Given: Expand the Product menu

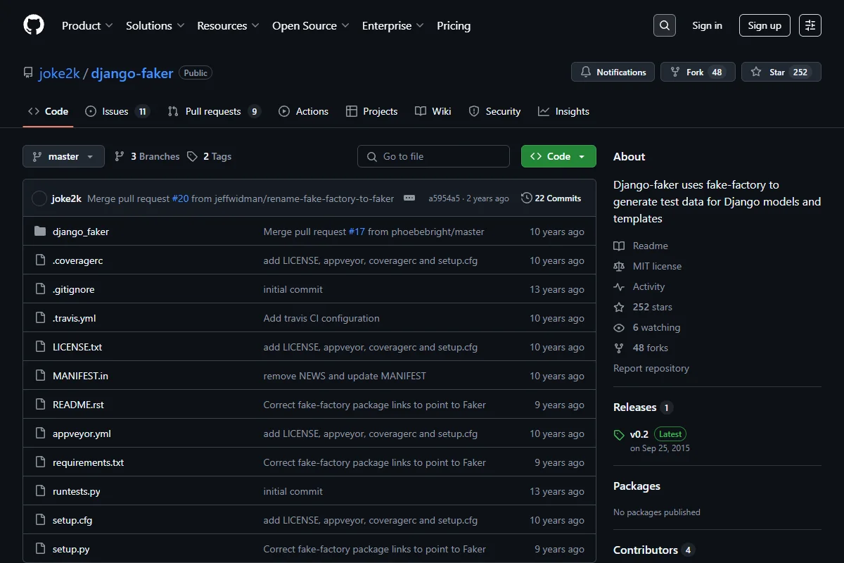Looking at the screenshot, I should pyautogui.click(x=87, y=25).
